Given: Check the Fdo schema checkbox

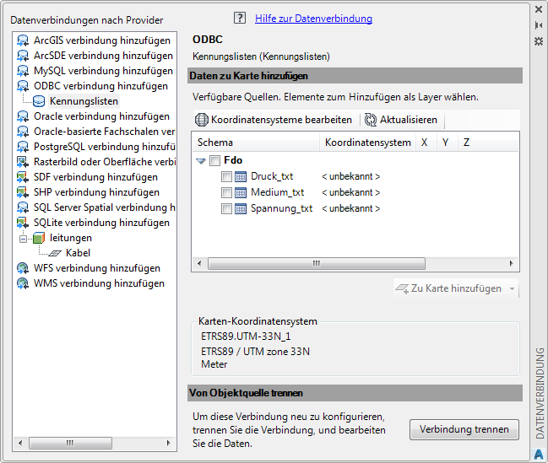Looking at the screenshot, I should point(215,160).
